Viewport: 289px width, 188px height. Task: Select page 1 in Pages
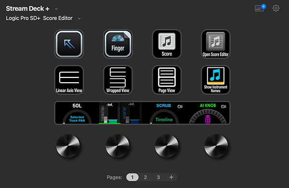tap(132, 177)
